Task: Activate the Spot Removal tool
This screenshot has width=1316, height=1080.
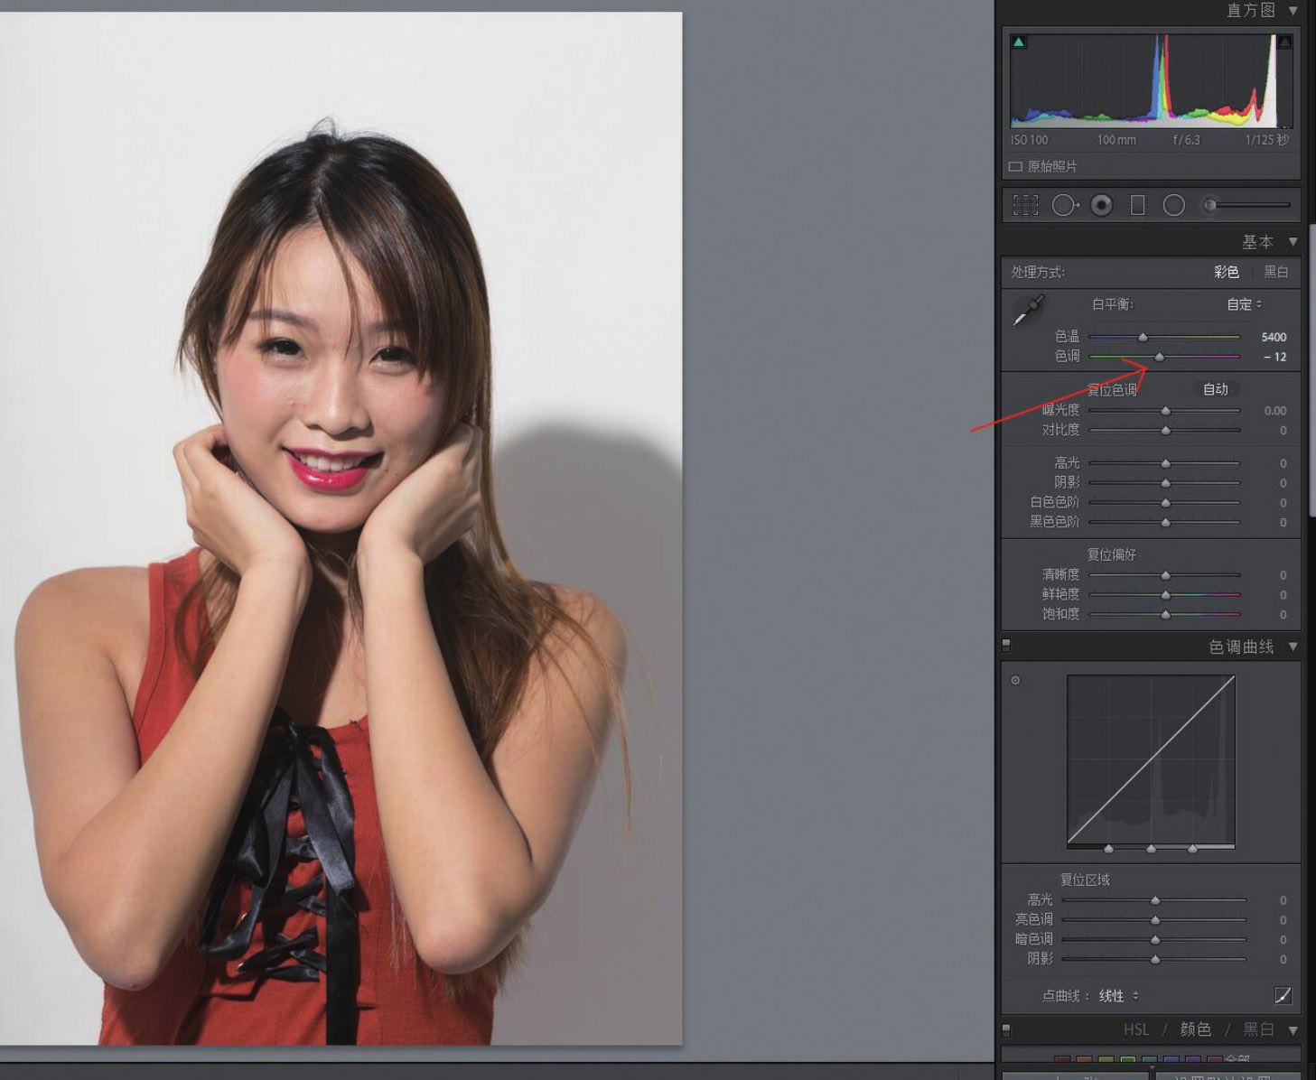Action: pyautogui.click(x=1064, y=206)
